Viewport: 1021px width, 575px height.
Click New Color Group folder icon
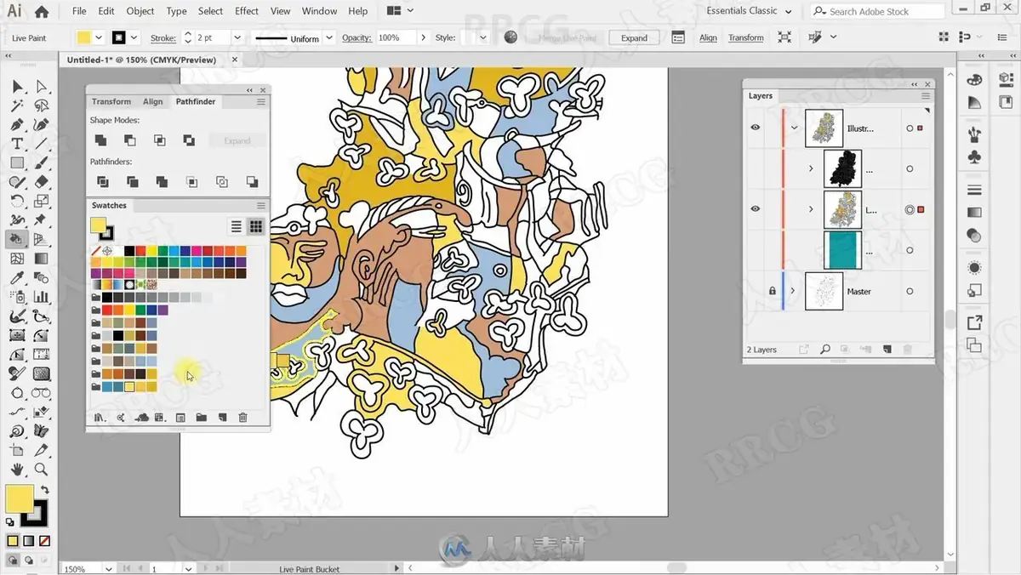point(201,418)
